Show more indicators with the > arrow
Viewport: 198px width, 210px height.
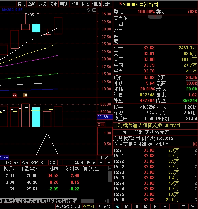[60, 163]
